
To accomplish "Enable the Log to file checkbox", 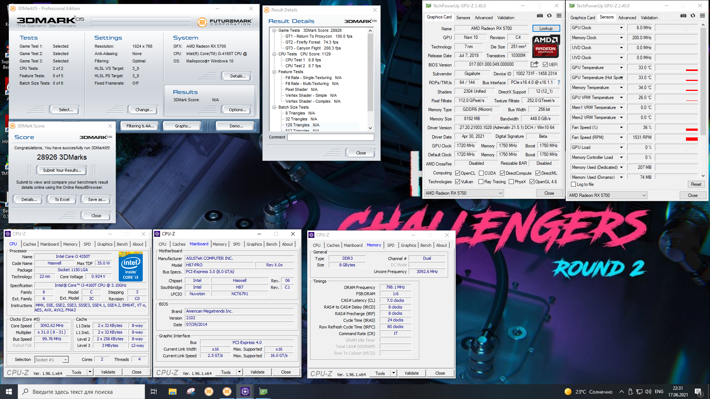I will click(x=574, y=184).
